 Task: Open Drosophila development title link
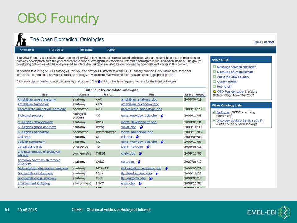tap(35, 173)
